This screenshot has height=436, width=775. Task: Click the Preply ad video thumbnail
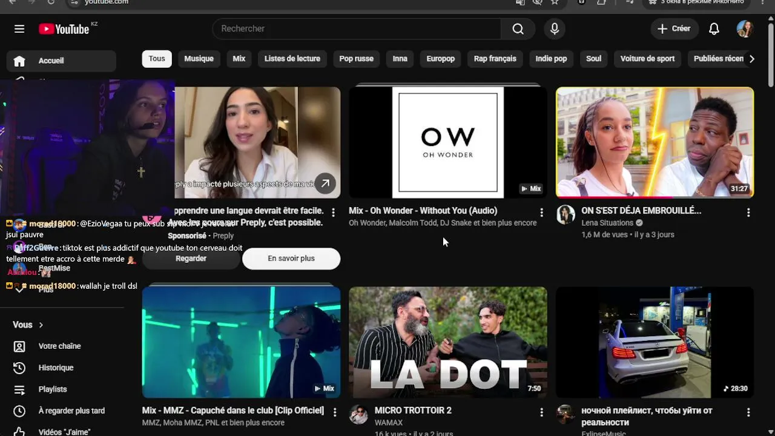point(257,142)
